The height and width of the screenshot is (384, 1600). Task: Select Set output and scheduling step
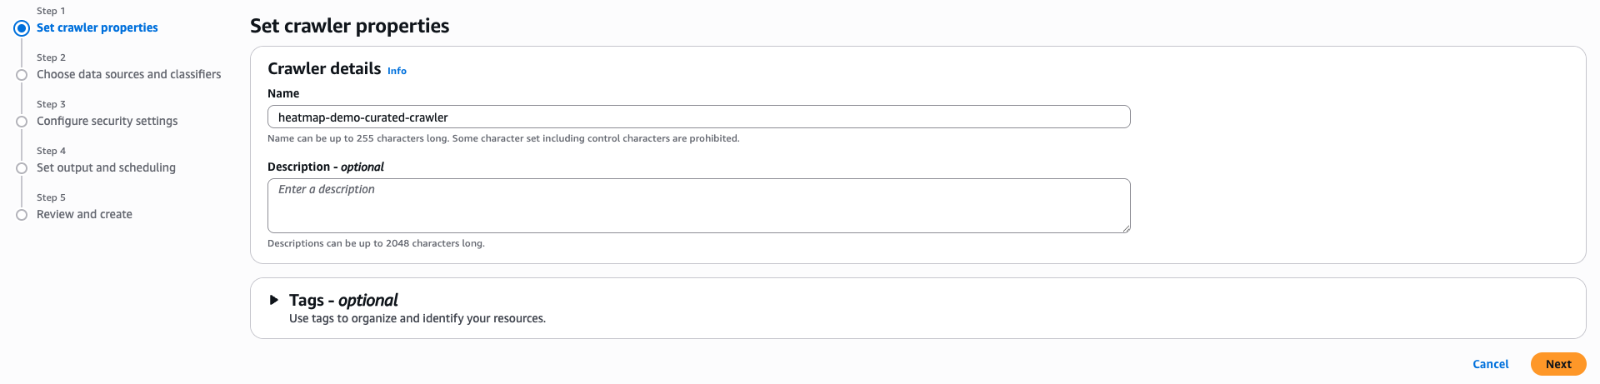106,167
